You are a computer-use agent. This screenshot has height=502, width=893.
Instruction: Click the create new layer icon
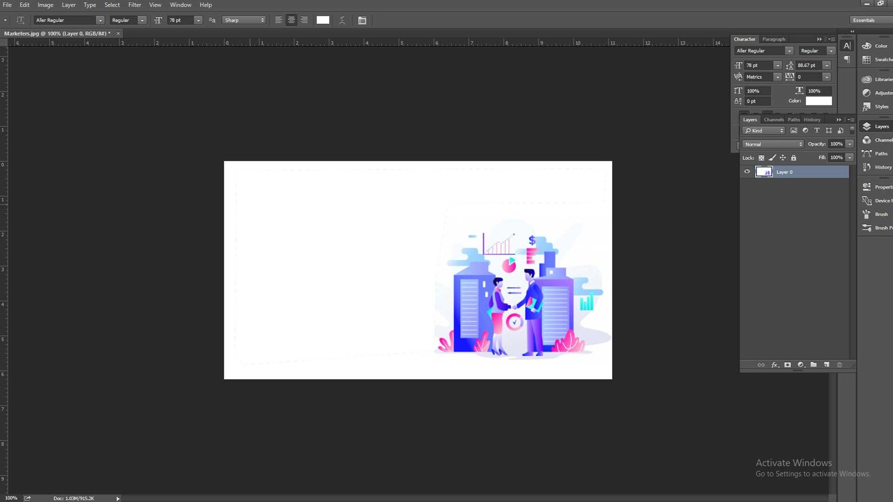click(827, 365)
